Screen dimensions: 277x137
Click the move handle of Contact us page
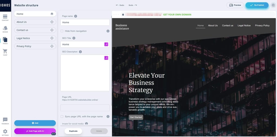pyautogui.click(x=52, y=30)
